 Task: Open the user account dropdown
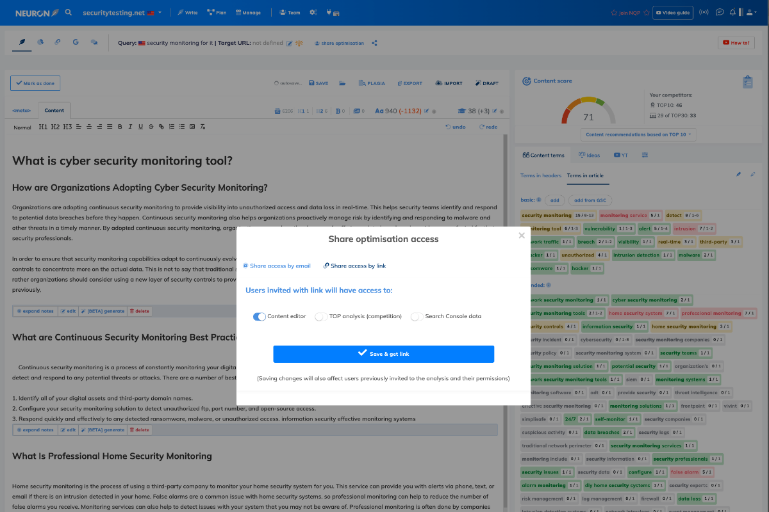click(x=752, y=12)
